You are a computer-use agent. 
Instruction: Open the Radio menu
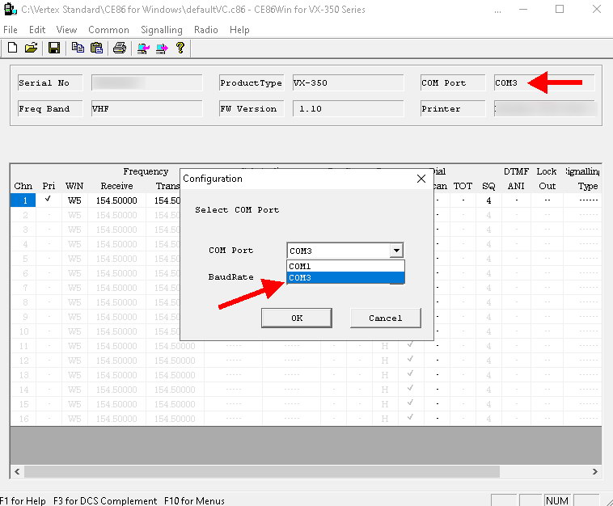click(206, 30)
